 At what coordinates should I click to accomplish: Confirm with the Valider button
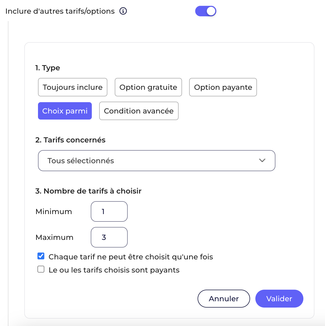279,299
